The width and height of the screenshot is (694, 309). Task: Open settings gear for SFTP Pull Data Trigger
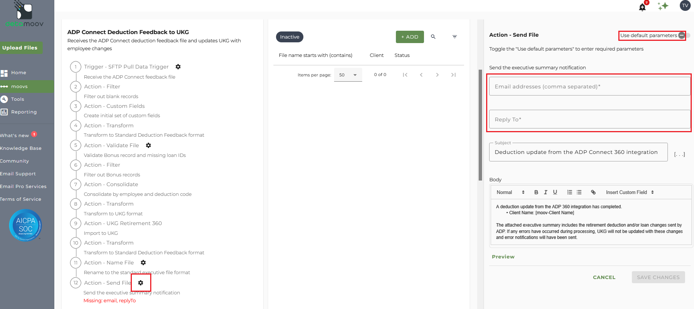point(178,67)
